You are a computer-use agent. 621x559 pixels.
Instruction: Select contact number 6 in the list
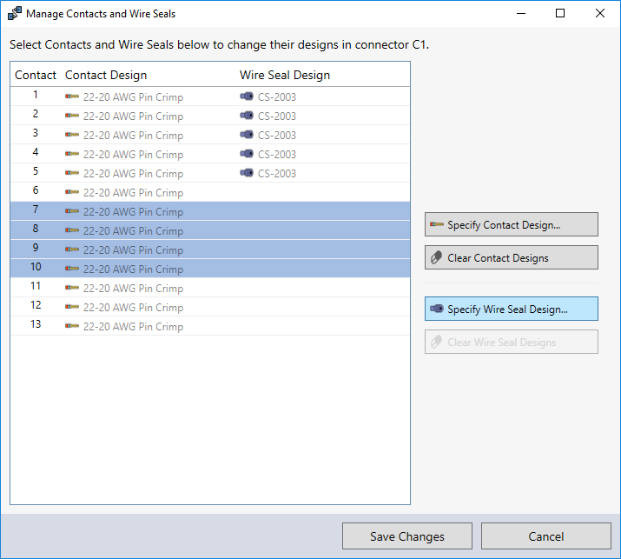coord(36,190)
